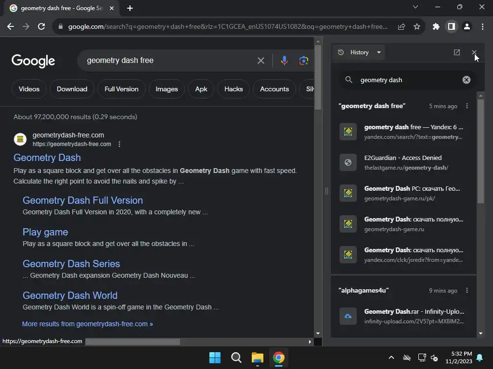Image resolution: width=493 pixels, height=369 pixels.
Task: Close the History side panel
Action: [474, 52]
